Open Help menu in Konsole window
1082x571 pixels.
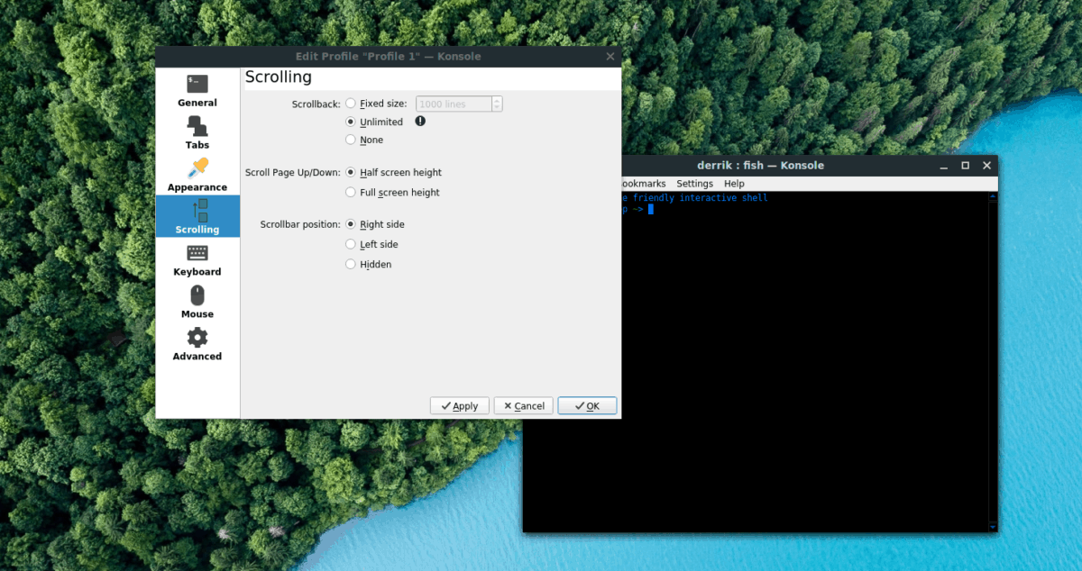coord(734,184)
